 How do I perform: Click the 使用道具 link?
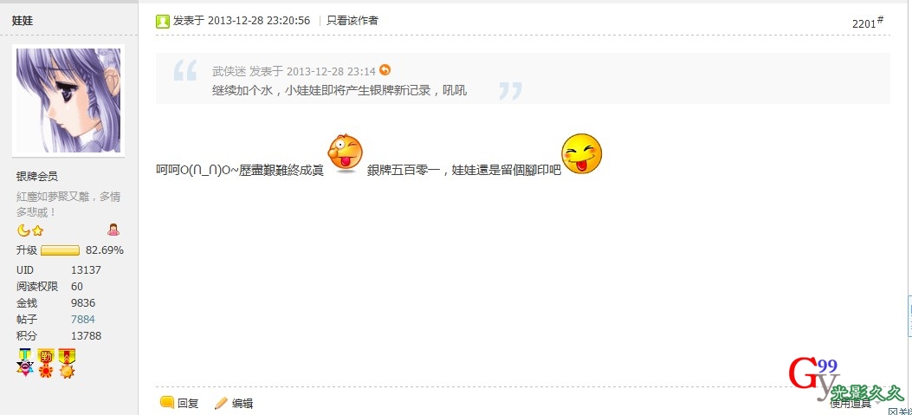pyautogui.click(x=851, y=404)
